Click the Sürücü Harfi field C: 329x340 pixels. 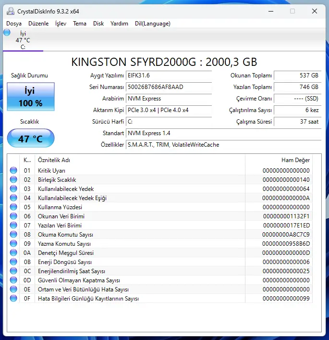point(169,121)
